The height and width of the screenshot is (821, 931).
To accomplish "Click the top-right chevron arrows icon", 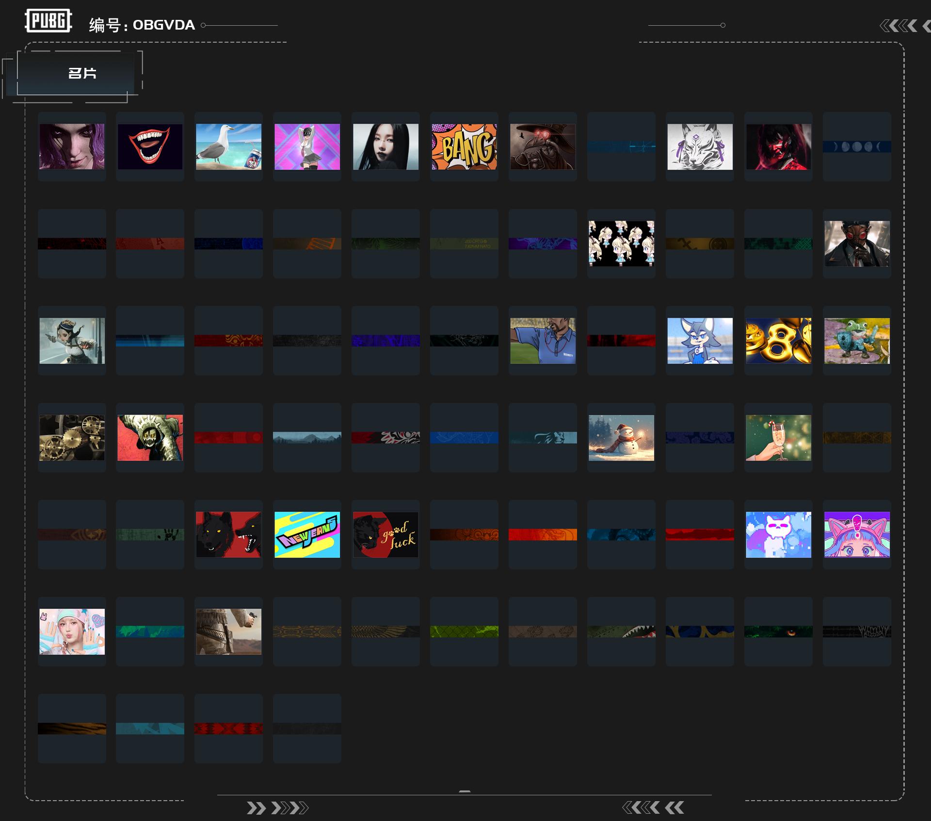I will 899,26.
